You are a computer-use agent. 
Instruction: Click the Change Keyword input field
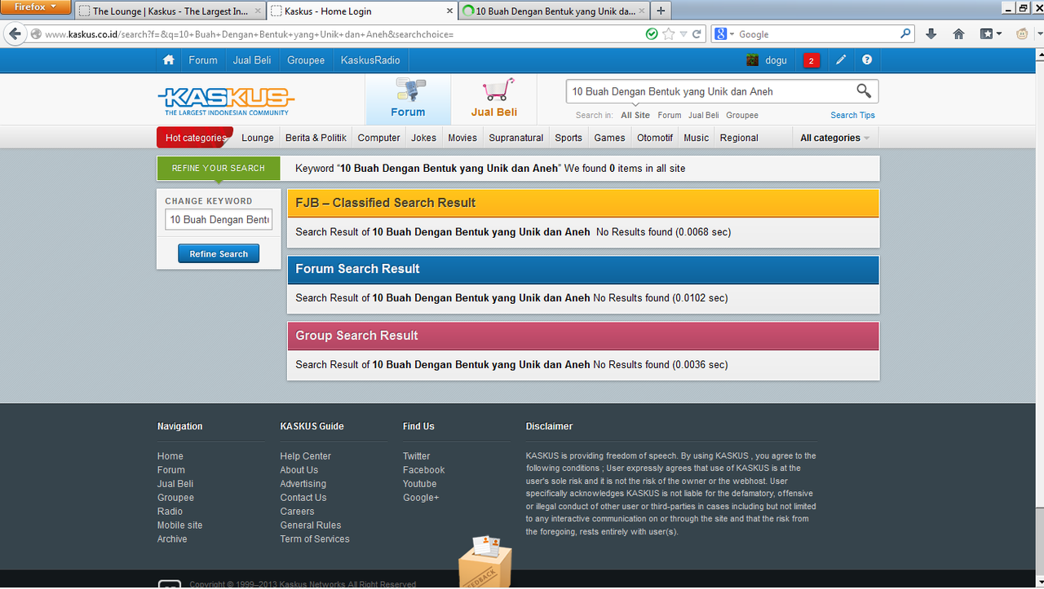click(x=219, y=220)
